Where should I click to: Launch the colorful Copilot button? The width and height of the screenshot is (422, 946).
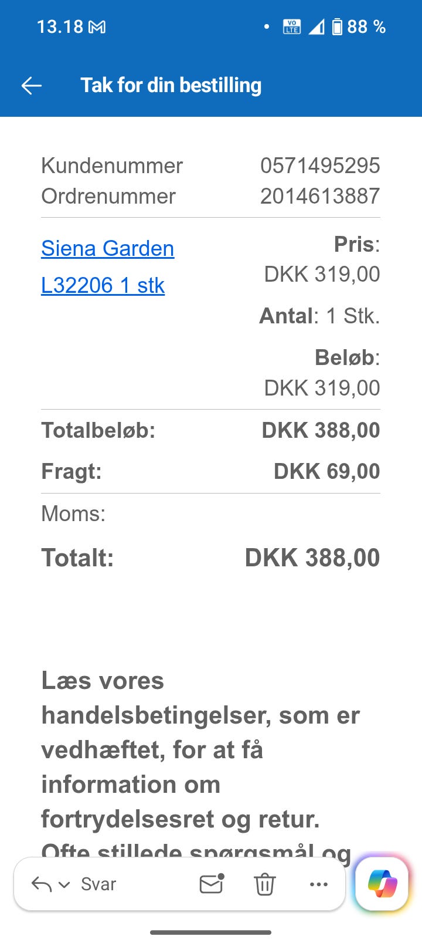point(382,884)
